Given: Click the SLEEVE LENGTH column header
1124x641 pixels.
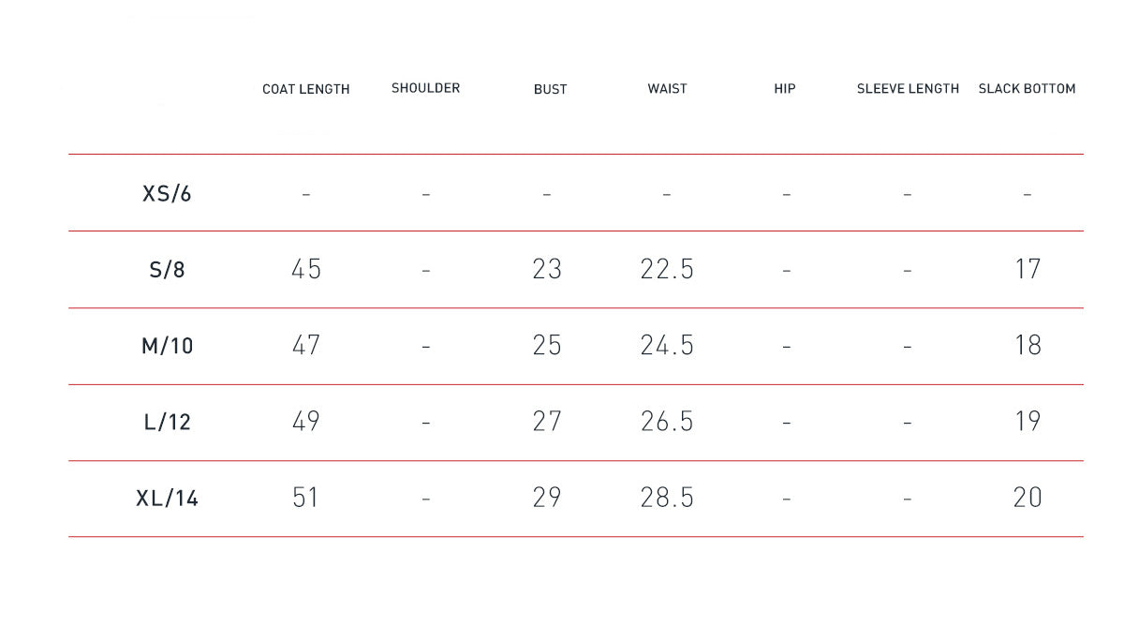Looking at the screenshot, I should (x=908, y=89).
